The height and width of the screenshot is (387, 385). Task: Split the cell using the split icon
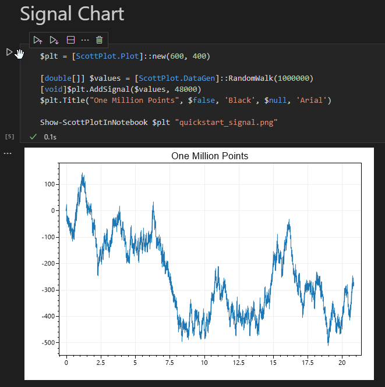(x=70, y=40)
